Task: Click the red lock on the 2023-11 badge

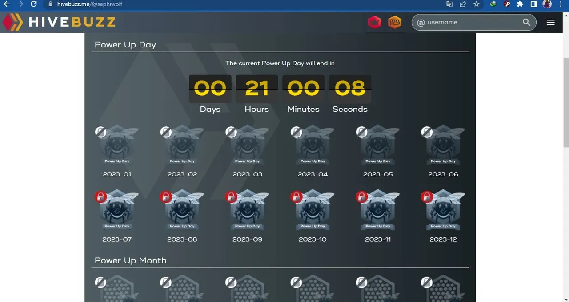Action: (x=361, y=196)
